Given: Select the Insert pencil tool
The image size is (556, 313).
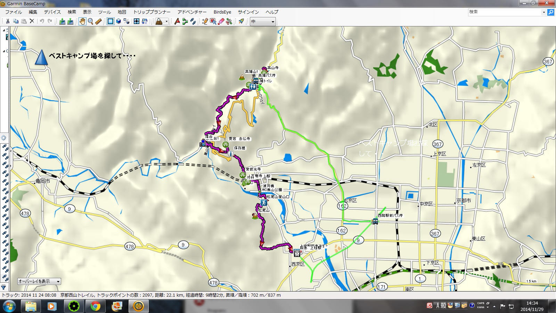Looking at the screenshot, I should click(205, 21).
